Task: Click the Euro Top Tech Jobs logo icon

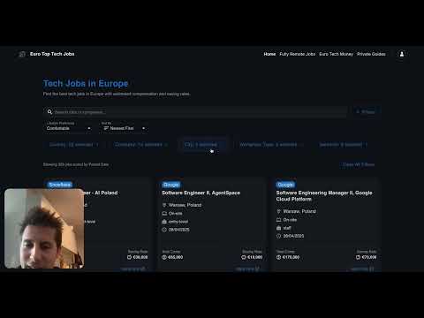Action: (x=22, y=54)
